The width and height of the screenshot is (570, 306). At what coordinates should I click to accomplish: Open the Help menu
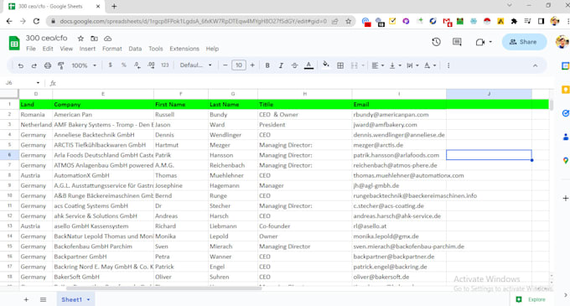coord(212,49)
